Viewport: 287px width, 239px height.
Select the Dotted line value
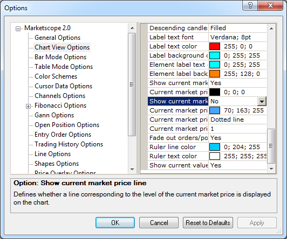click(x=227, y=120)
